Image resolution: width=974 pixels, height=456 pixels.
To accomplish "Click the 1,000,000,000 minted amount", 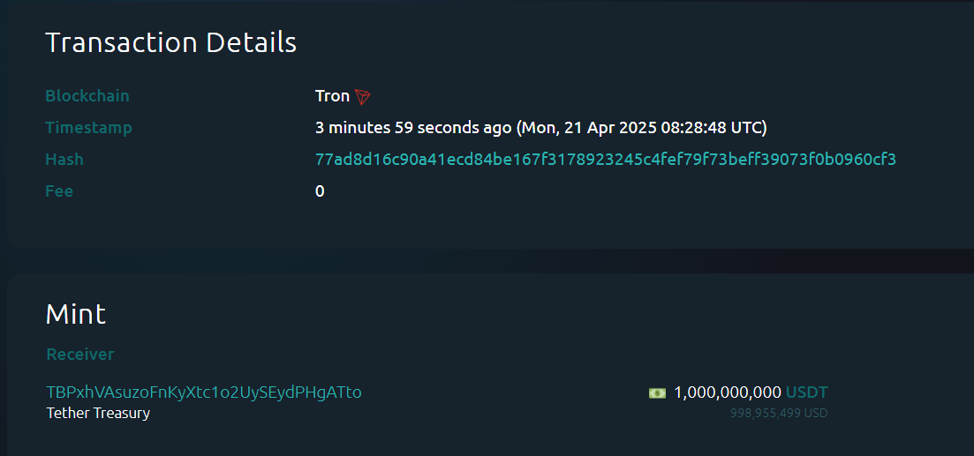I will [727, 392].
